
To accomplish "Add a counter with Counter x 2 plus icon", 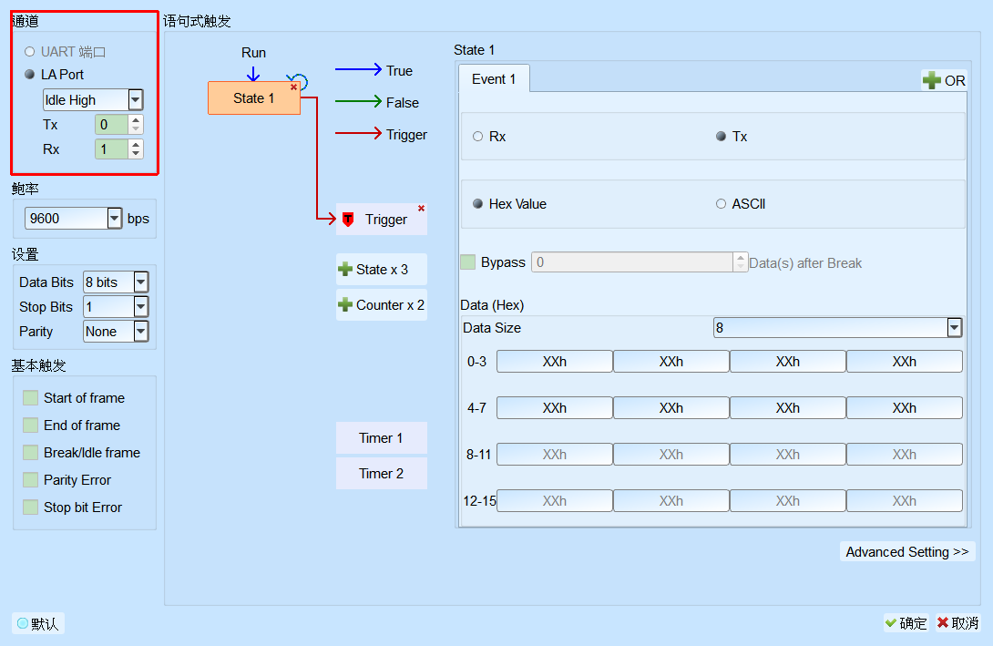I will [345, 304].
